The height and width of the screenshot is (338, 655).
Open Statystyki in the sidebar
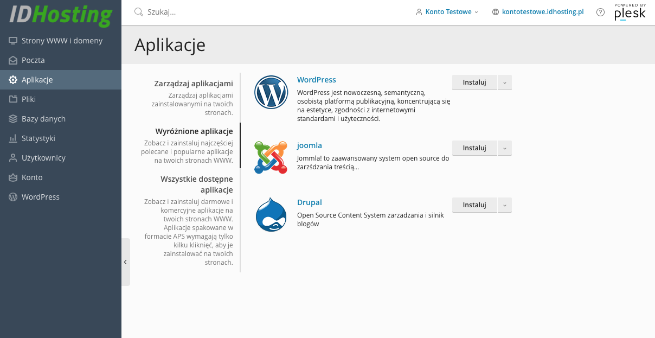[x=61, y=138]
